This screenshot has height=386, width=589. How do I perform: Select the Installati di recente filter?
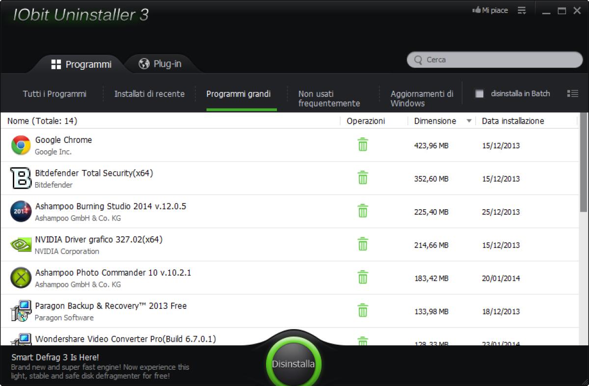point(149,93)
